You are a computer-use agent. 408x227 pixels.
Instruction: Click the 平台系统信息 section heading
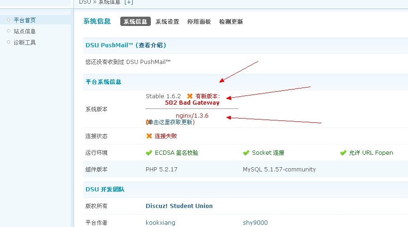click(103, 82)
